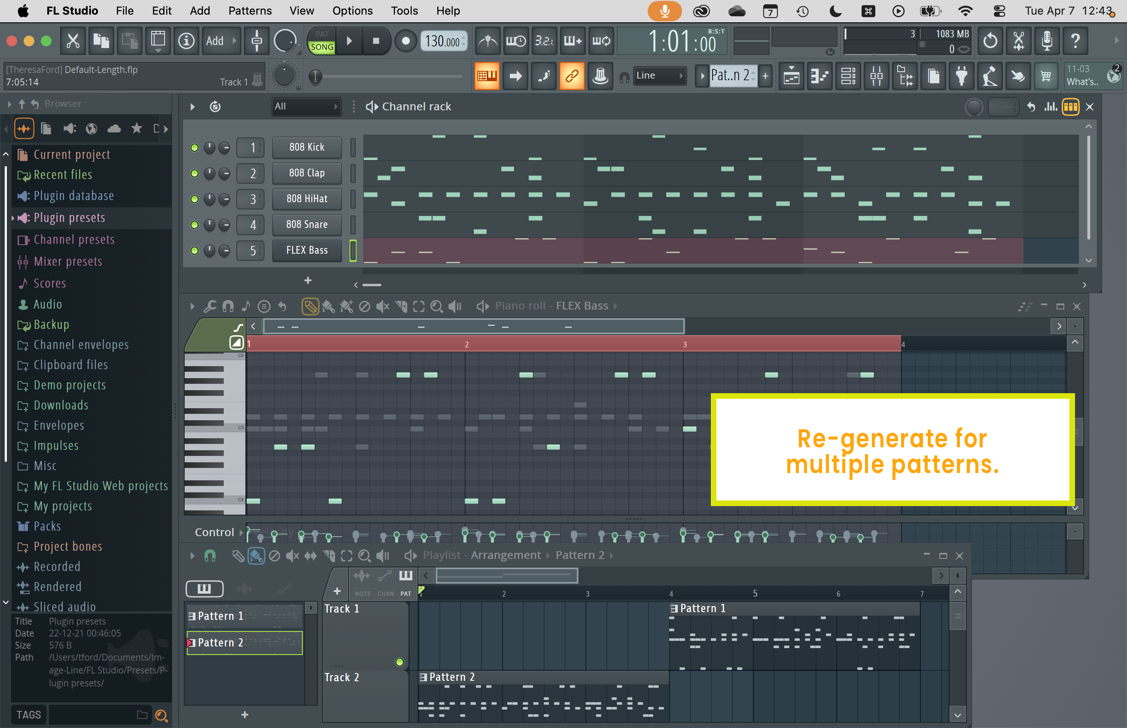Open the Piano roll view icon
1127x728 pixels.
click(819, 76)
